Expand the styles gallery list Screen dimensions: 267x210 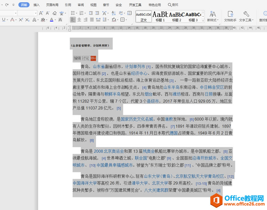pyautogui.click(x=203, y=21)
